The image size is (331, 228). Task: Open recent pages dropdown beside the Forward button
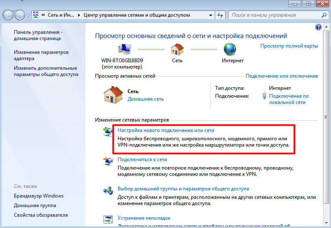(28, 15)
